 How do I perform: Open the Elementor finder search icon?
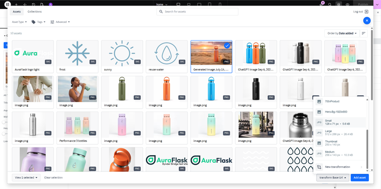330,5
